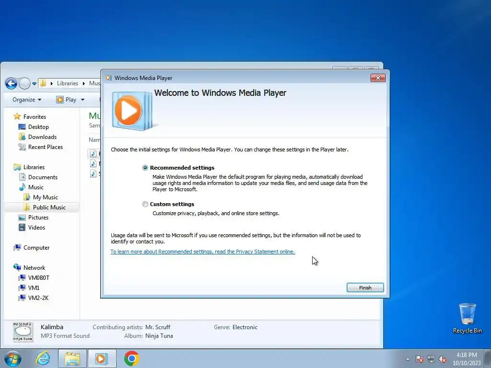
Task: Click the Desktop monitor icon in sidebar
Action: tap(22, 126)
